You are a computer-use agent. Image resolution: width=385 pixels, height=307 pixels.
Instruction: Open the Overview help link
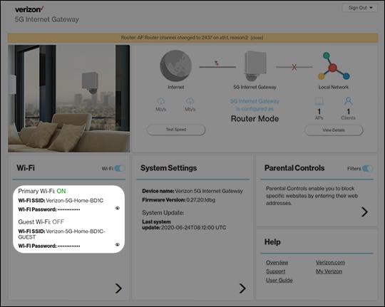click(x=277, y=263)
